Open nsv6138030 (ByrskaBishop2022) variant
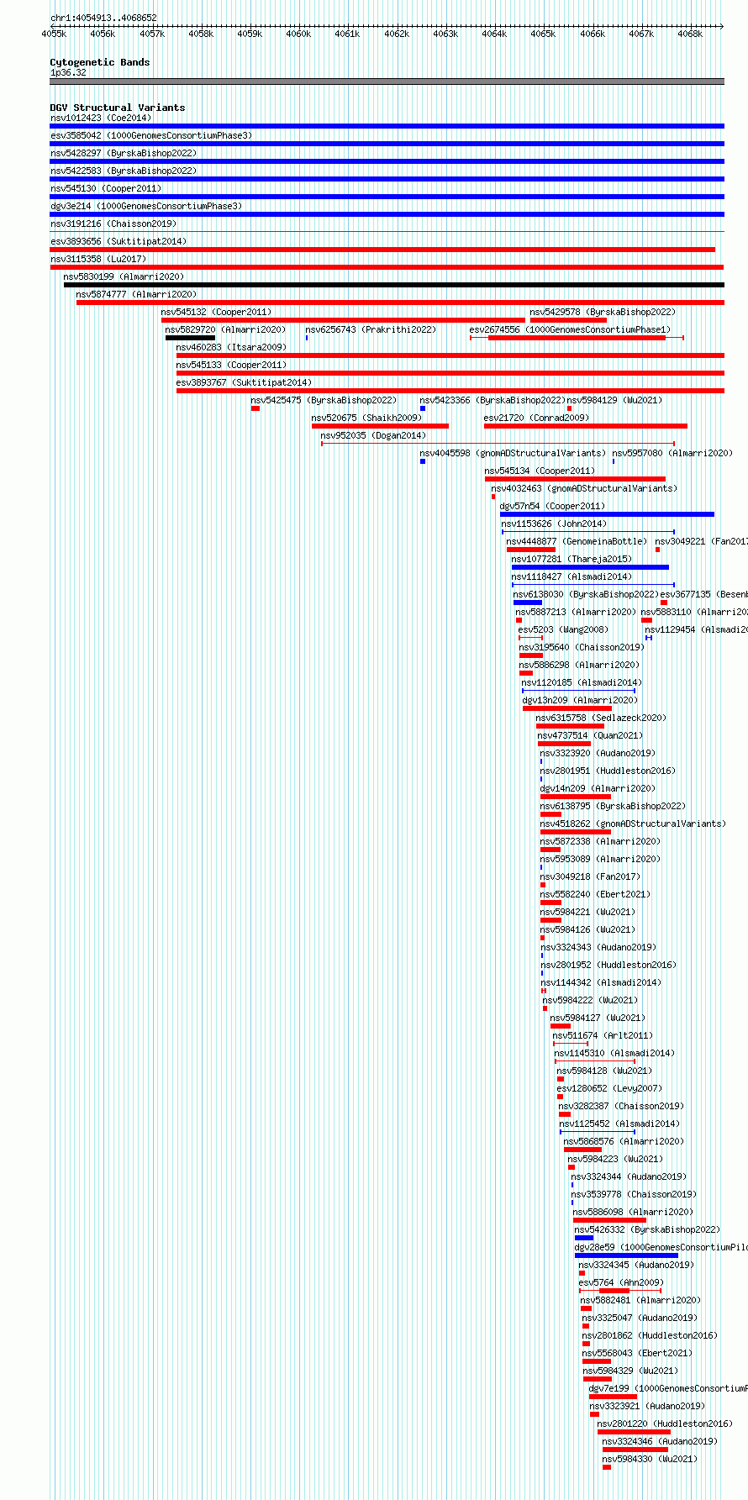748x1500 pixels. point(586,594)
